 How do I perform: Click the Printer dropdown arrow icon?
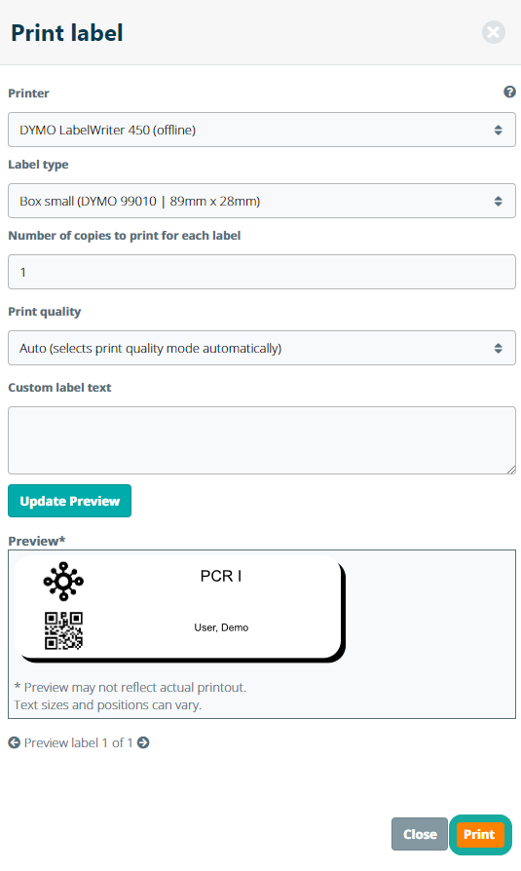point(499,130)
